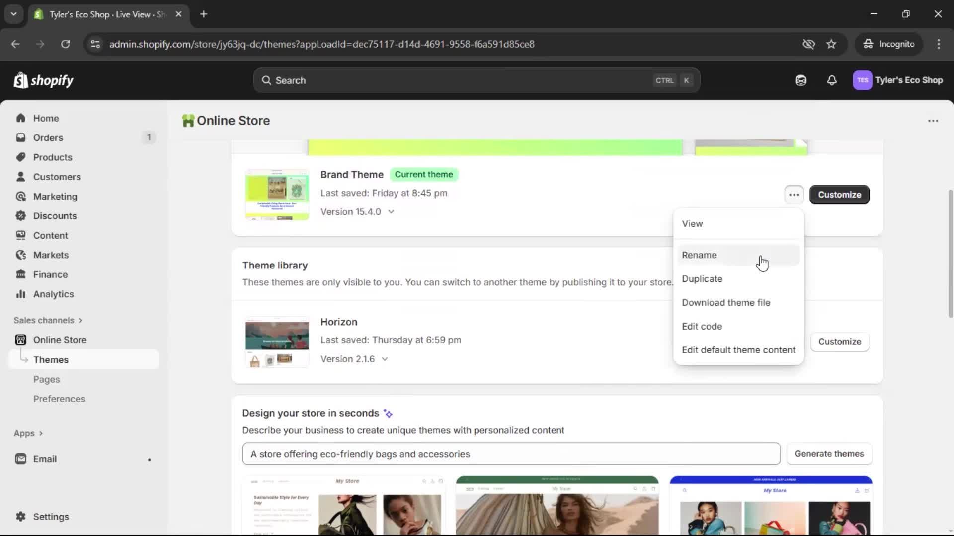
Task: Click the business description input field
Action: tap(511, 454)
